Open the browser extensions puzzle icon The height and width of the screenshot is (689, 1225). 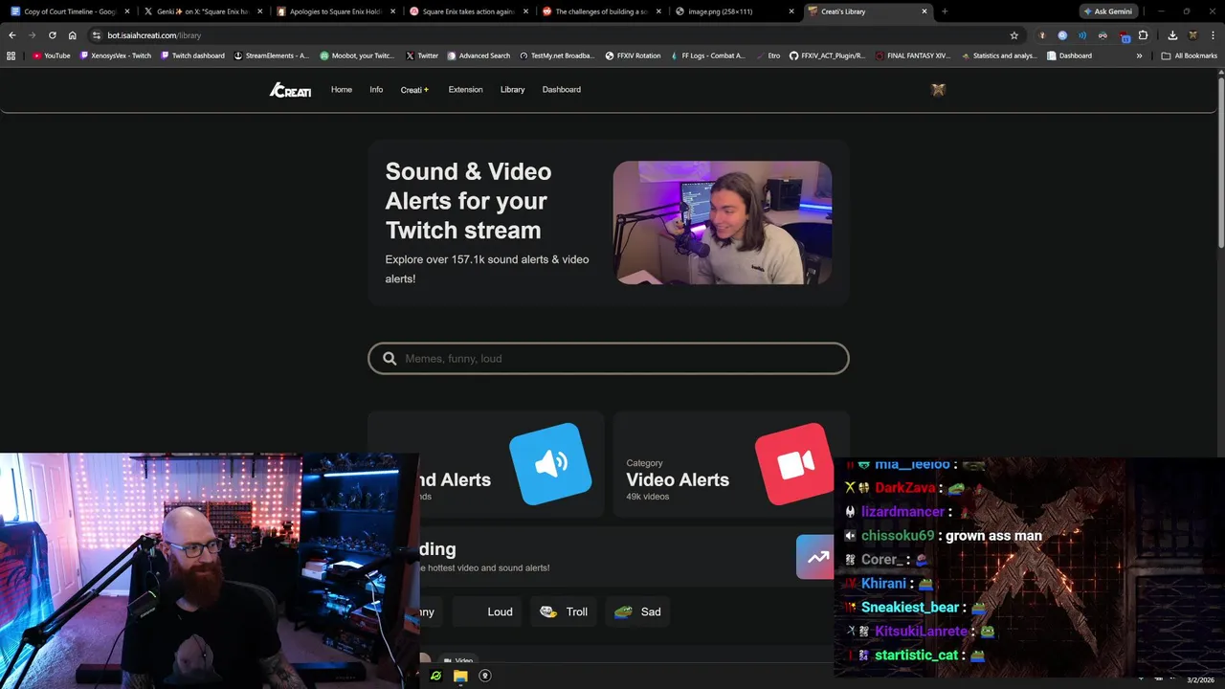click(1143, 35)
